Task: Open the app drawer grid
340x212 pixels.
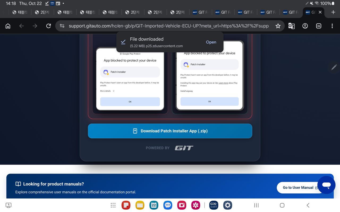Action: (113, 205)
